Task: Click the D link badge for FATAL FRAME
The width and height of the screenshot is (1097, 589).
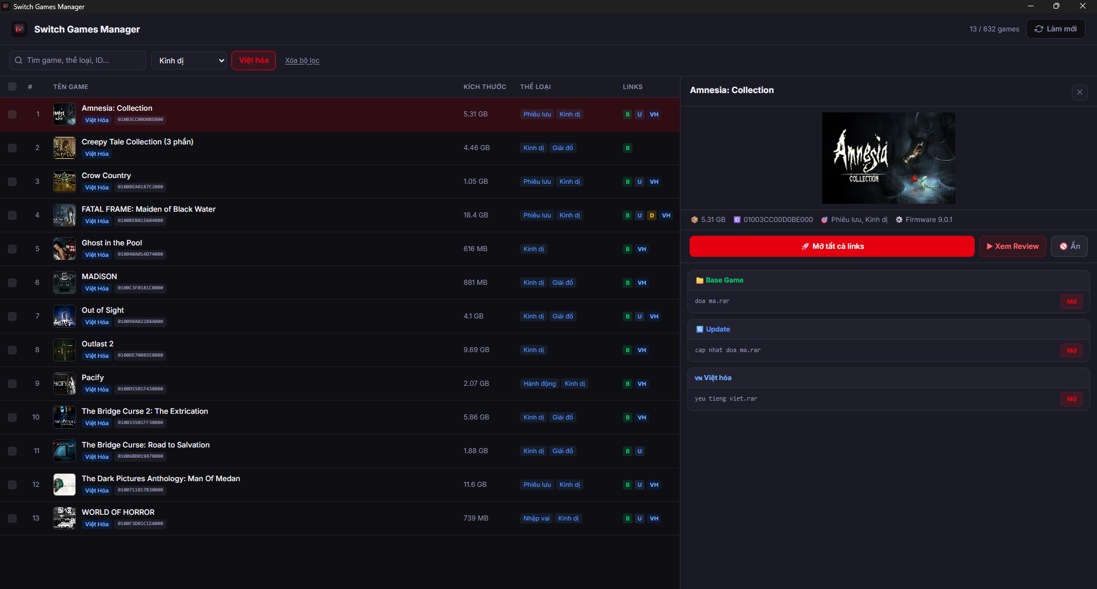Action: [651, 215]
